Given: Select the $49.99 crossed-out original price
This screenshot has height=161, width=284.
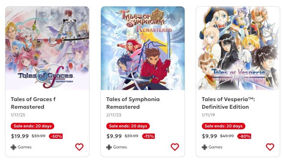Looking at the screenshot, I should coord(227,136).
